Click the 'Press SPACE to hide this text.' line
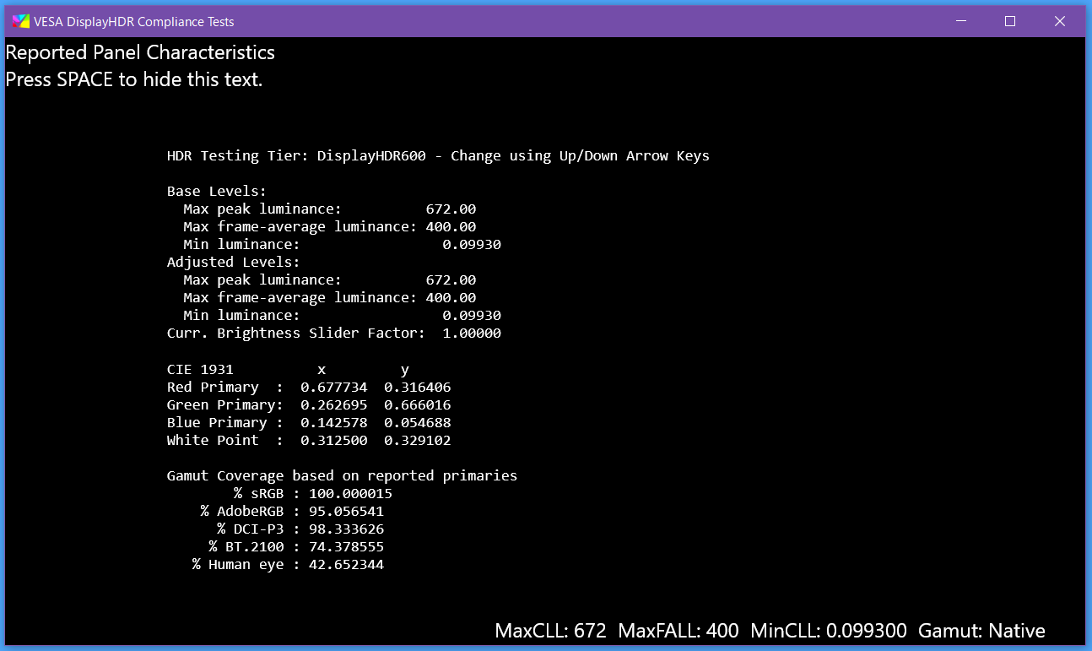Image resolution: width=1092 pixels, height=651 pixels. (134, 79)
